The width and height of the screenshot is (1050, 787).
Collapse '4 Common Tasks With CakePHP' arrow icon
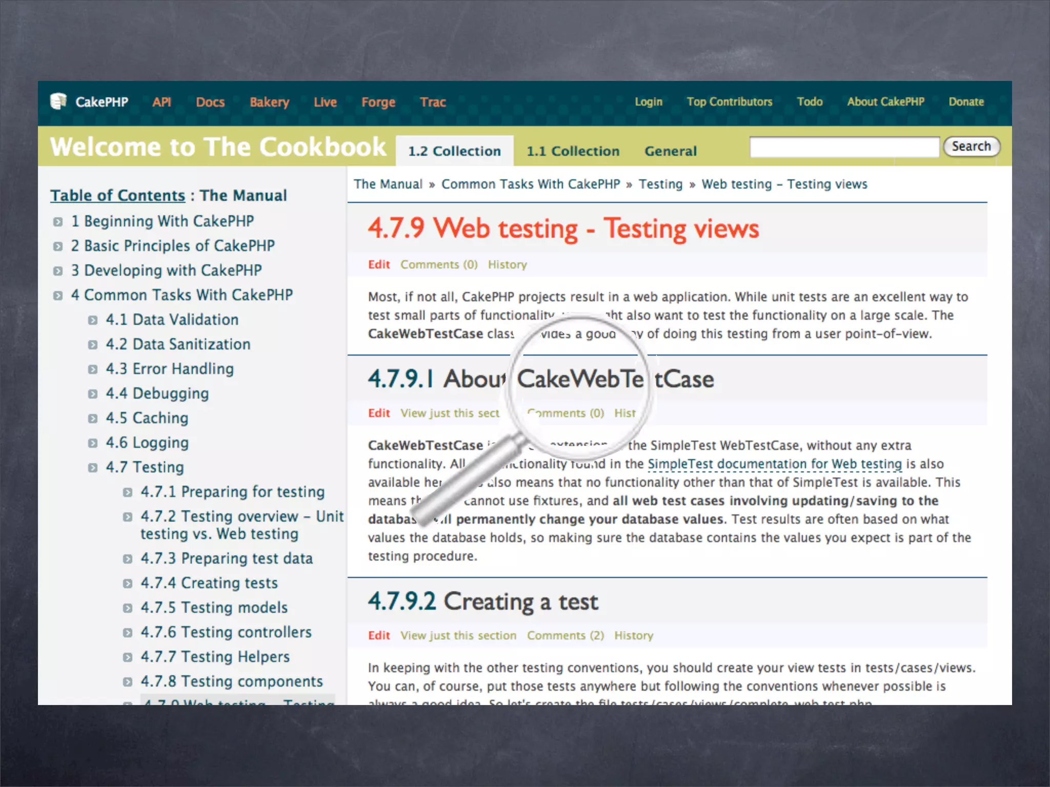[x=58, y=296]
